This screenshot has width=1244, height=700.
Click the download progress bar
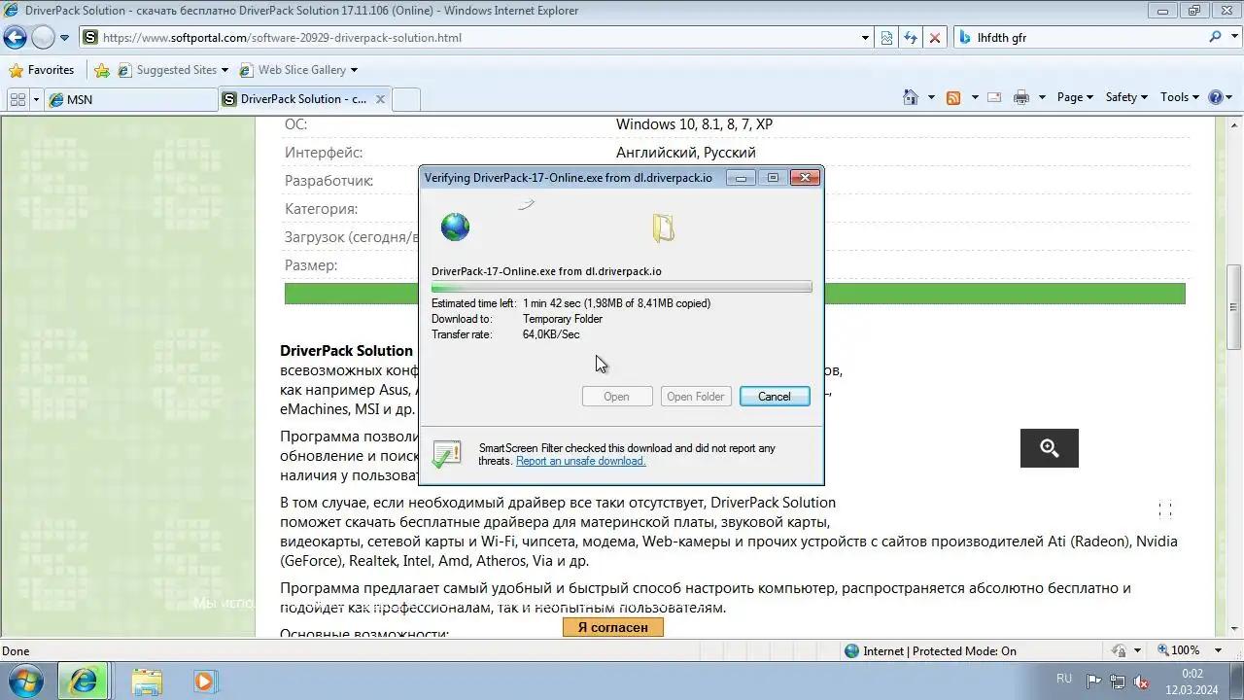(x=621, y=288)
